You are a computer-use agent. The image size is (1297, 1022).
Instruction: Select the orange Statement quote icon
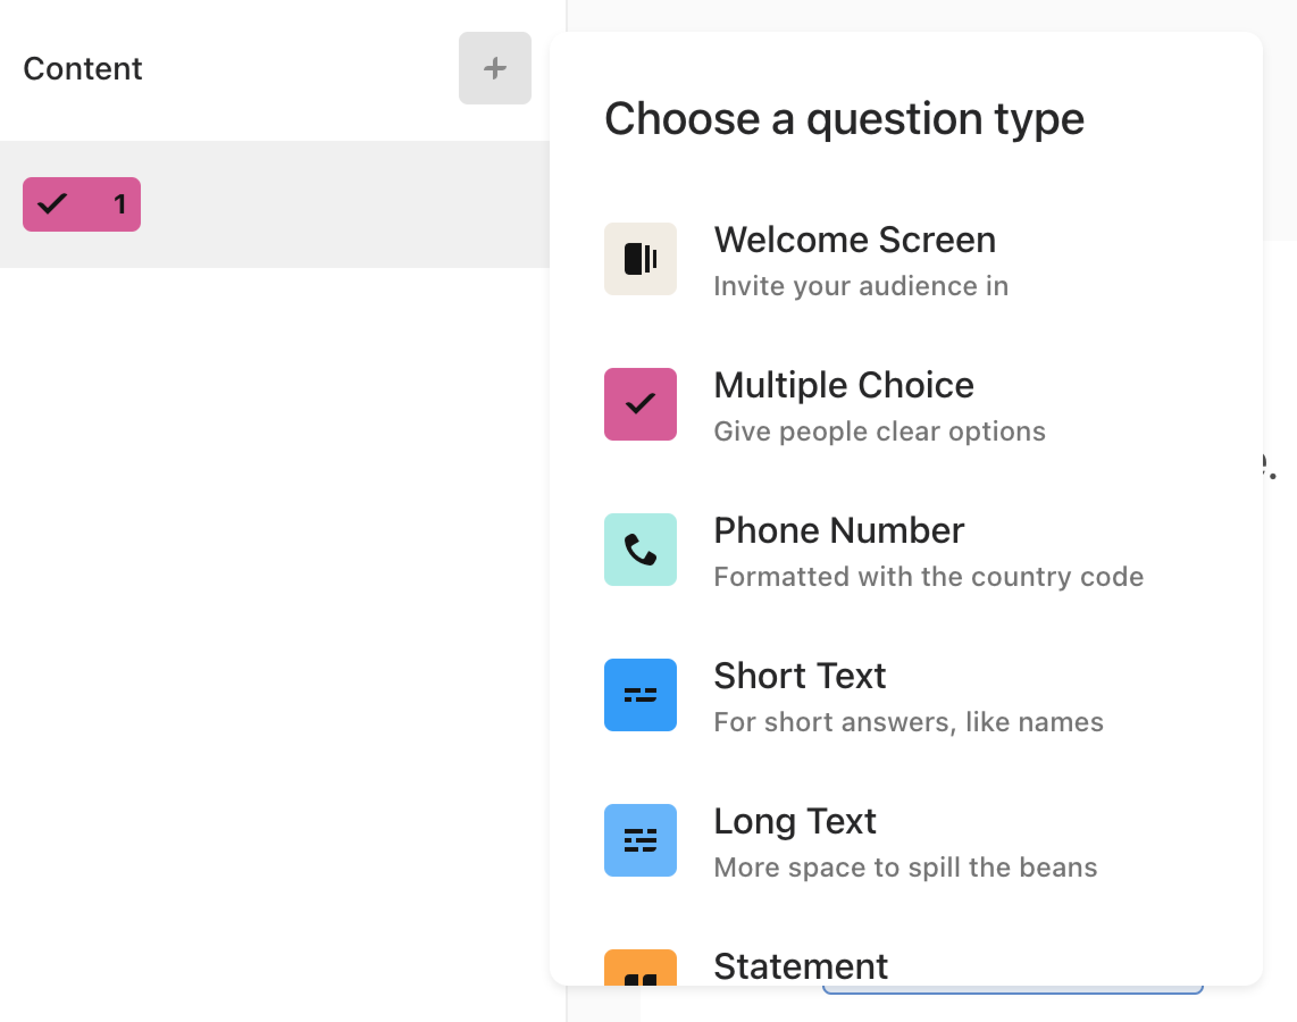640,968
